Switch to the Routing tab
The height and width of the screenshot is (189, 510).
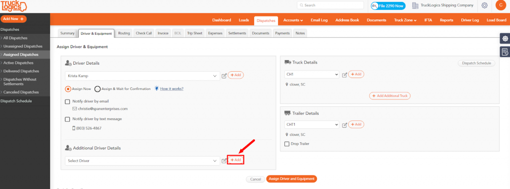tap(124, 33)
